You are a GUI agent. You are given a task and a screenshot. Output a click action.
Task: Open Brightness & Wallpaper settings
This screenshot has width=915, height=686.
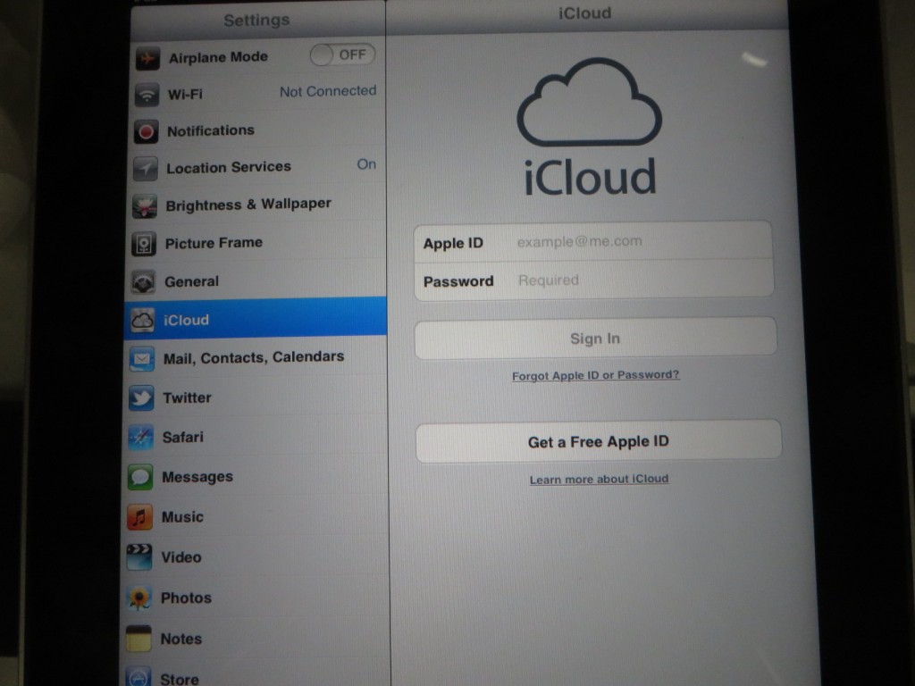coord(257,205)
